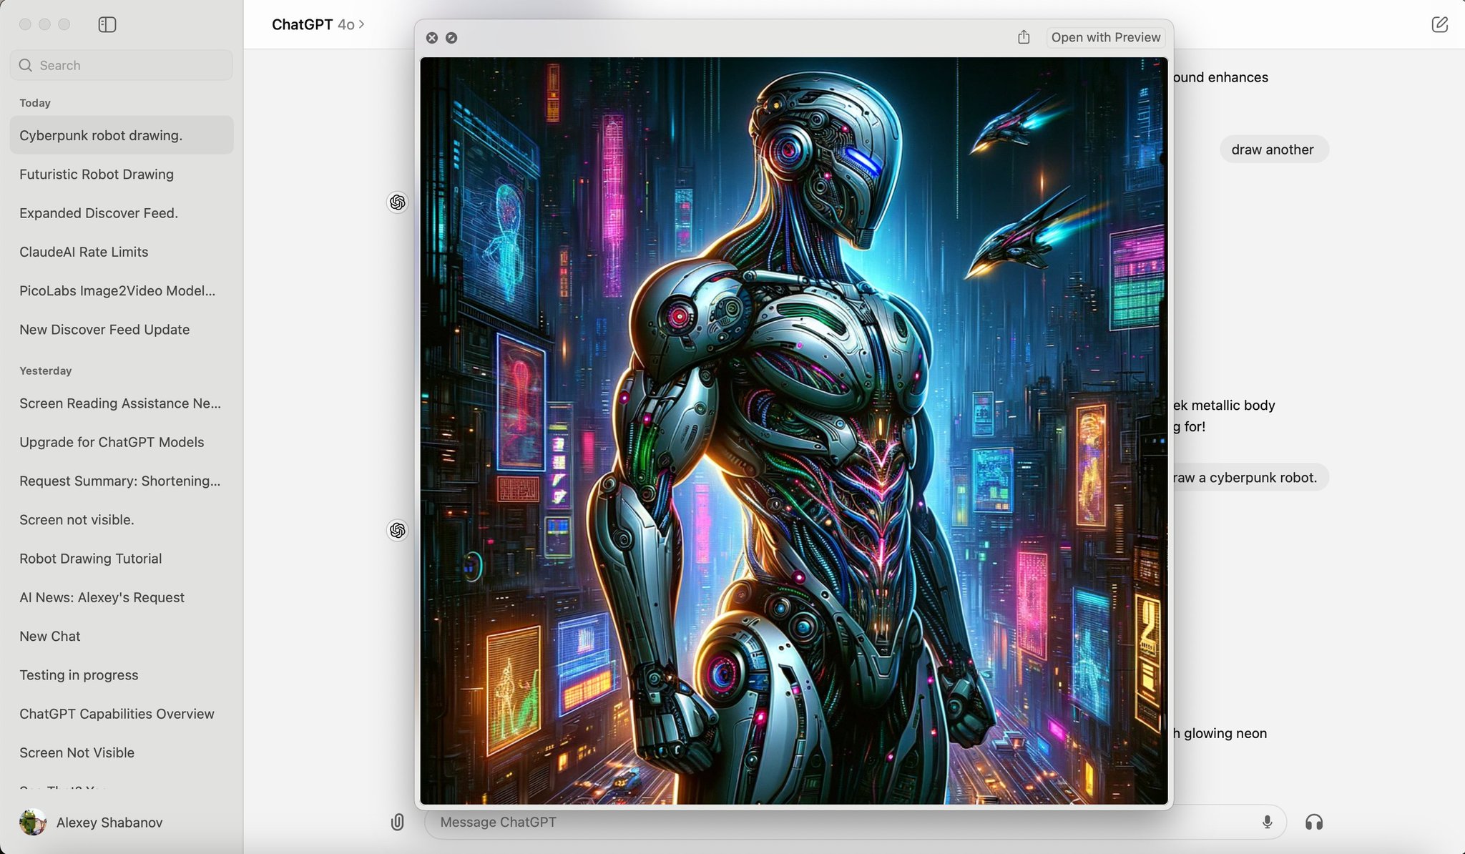Viewport: 1465px width, 854px height.
Task: Open the ClaudeAI Rate Limits chat
Action: point(122,252)
